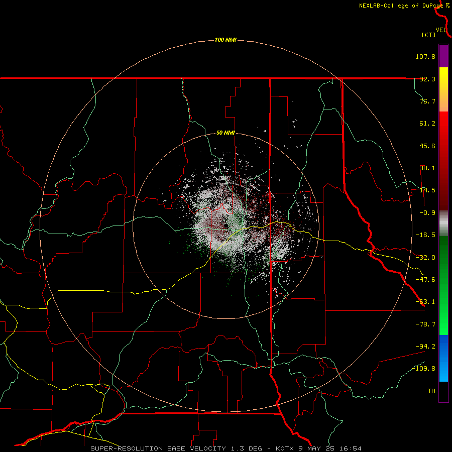Click the 50 NMI range ring label
The width and height of the screenshot is (452, 452).
tap(225, 133)
